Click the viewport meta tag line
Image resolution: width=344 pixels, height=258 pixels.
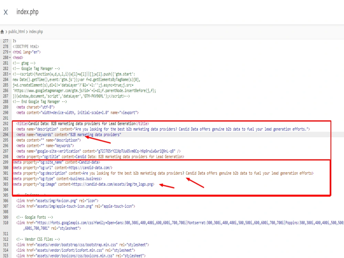pyautogui.click(x=77, y=112)
